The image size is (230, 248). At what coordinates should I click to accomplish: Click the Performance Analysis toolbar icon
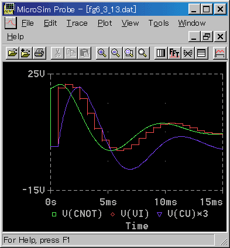(188, 53)
